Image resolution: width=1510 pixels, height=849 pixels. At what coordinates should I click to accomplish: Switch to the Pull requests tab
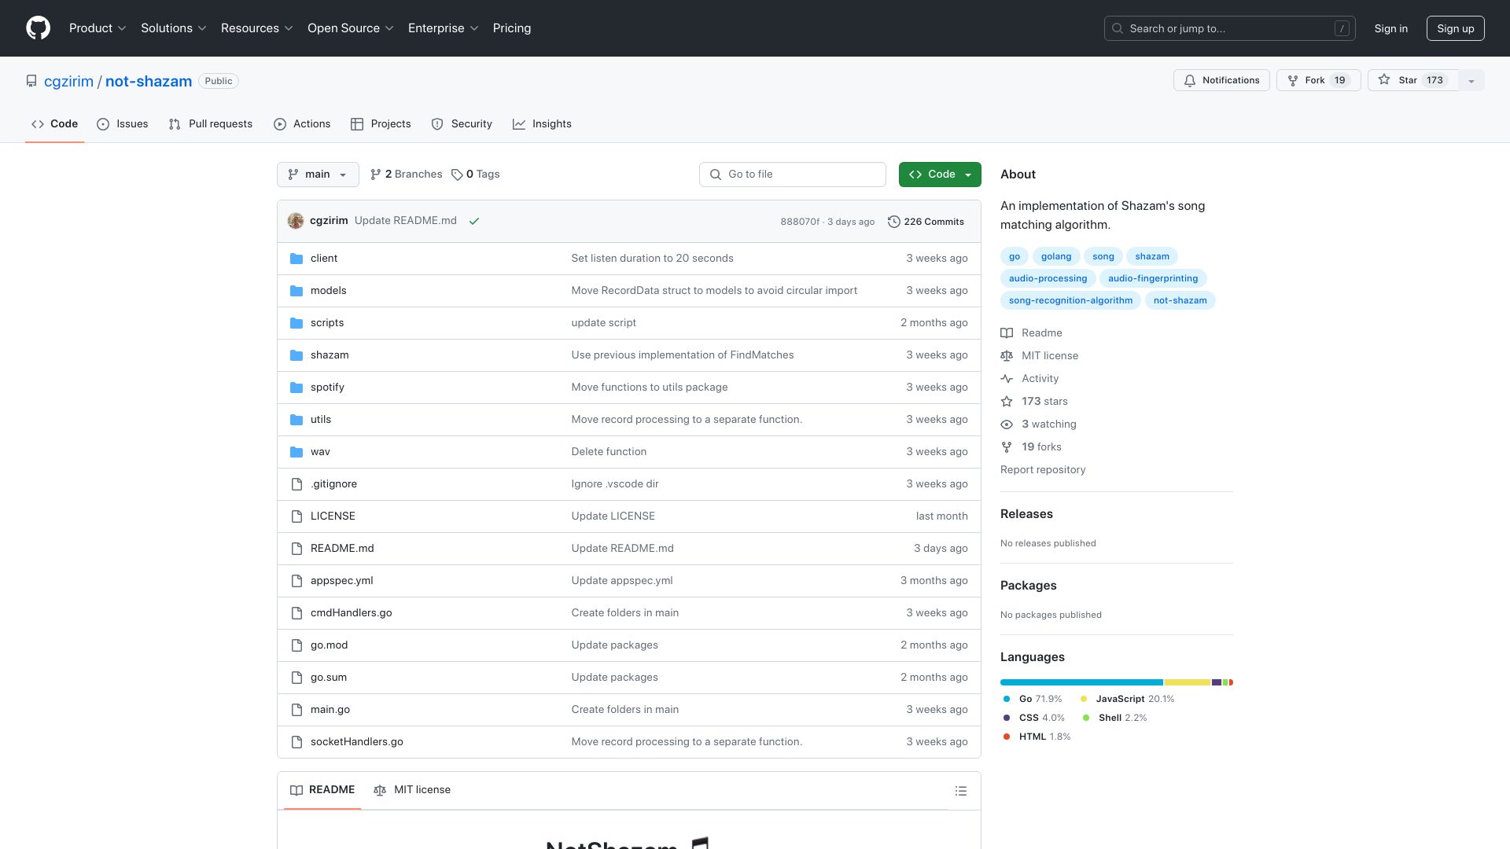click(211, 124)
